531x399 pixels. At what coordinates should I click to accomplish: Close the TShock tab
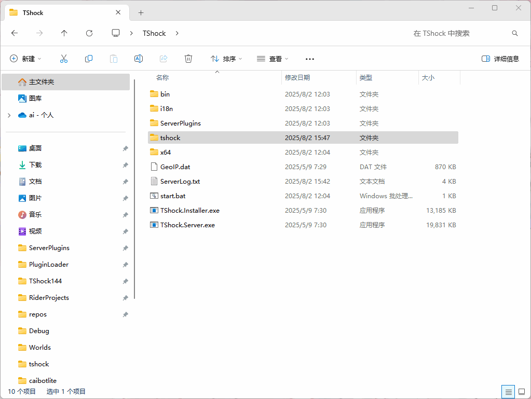click(x=118, y=12)
